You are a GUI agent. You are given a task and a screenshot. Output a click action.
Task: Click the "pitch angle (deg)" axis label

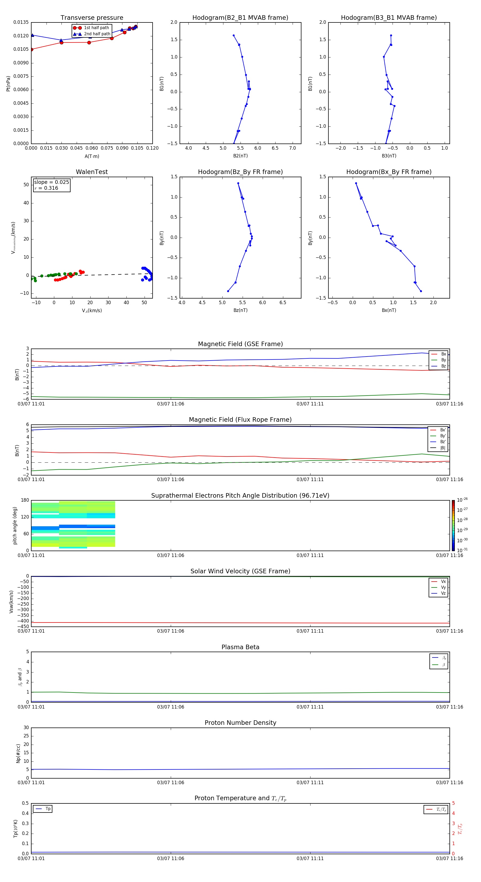click(x=15, y=525)
